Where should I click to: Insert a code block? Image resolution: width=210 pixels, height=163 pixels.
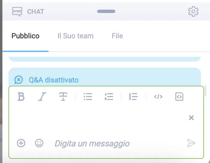179,97
